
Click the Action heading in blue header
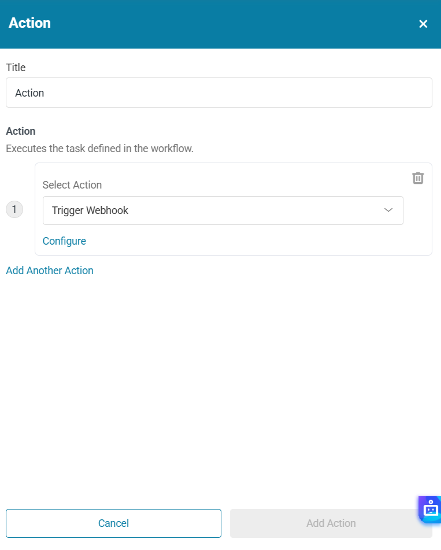(x=30, y=23)
